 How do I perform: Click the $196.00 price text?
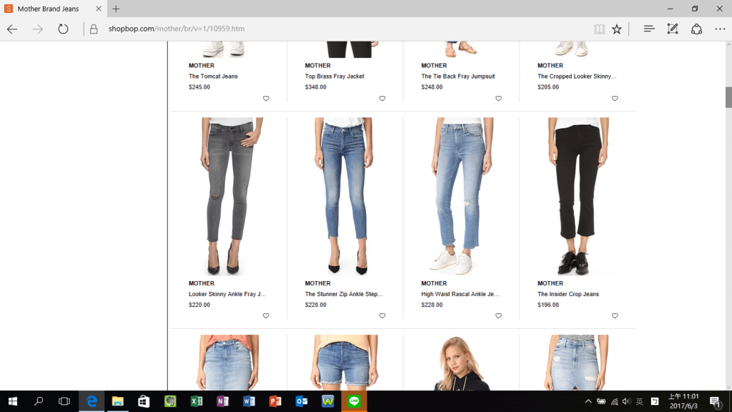[548, 305]
